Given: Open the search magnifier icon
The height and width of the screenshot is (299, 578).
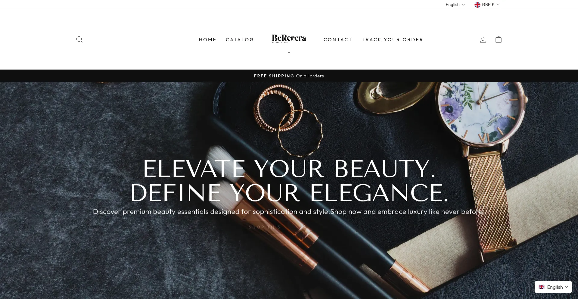Looking at the screenshot, I should click(79, 39).
